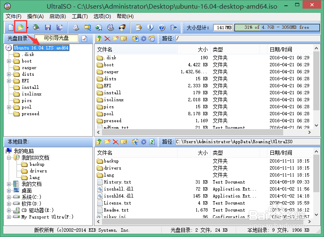Open properties gear icon in ISO pane
324x237 pixels.
coord(144,39)
